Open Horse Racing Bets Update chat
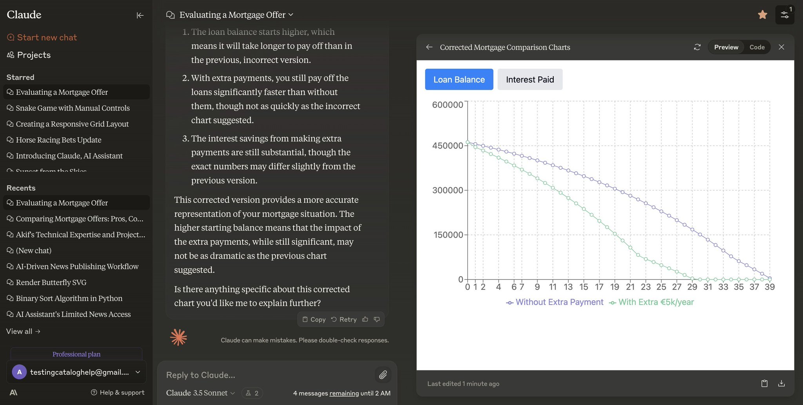Image resolution: width=803 pixels, height=405 pixels. click(76, 140)
